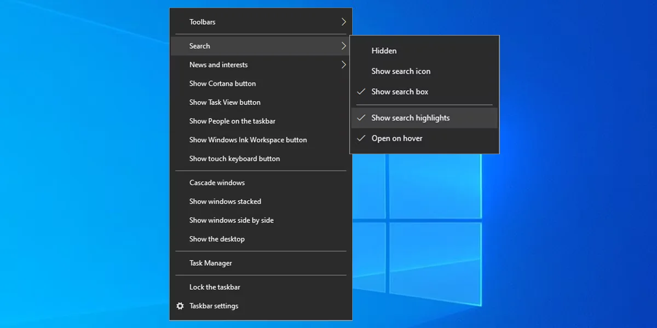The image size is (657, 328).
Task: Select Show windows stacked
Action: pos(225,202)
